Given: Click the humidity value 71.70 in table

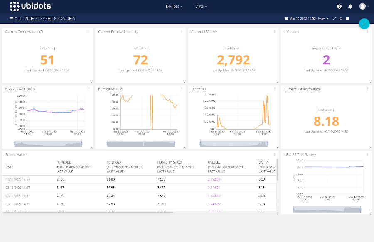Looking at the screenshot, I should point(161,204).
